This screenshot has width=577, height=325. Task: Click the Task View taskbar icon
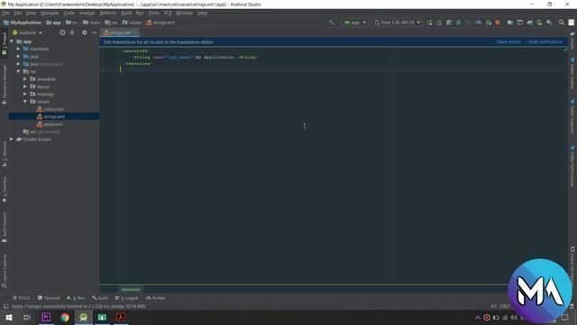[x=27, y=317]
